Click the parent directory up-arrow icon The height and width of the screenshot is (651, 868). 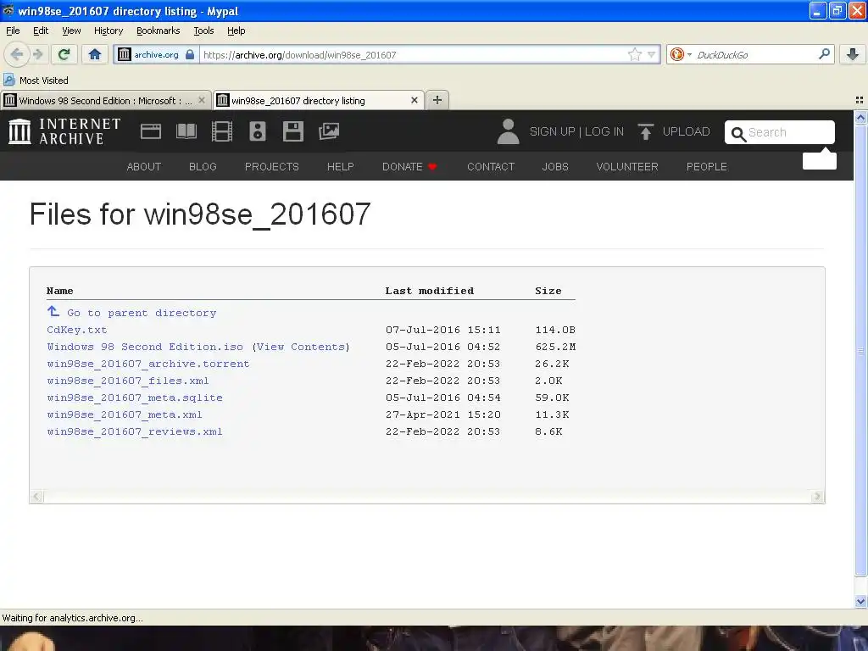pyautogui.click(x=53, y=312)
